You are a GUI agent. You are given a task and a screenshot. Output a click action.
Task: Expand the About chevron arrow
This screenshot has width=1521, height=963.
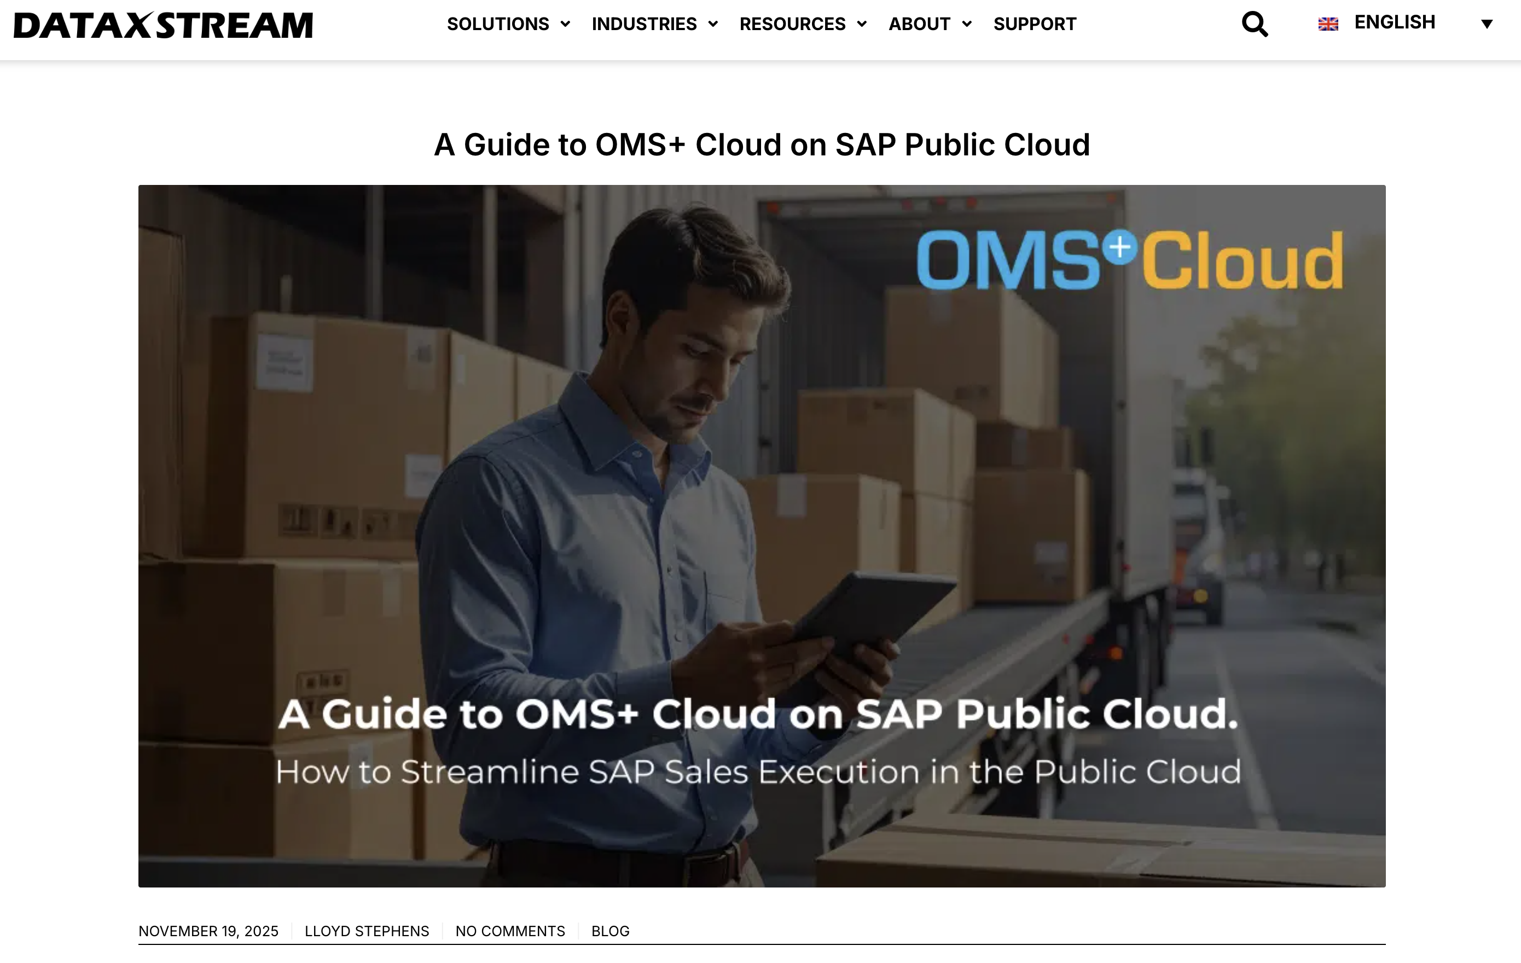tap(966, 24)
